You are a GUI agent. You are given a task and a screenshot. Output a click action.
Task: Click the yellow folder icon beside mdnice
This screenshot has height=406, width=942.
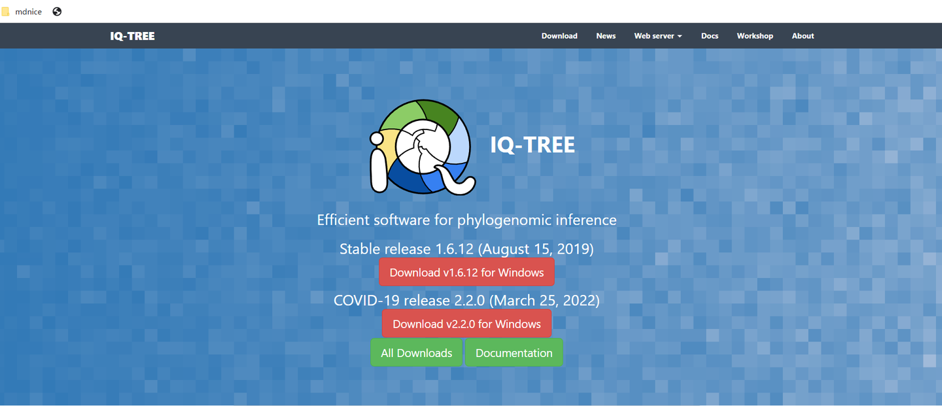pos(7,11)
